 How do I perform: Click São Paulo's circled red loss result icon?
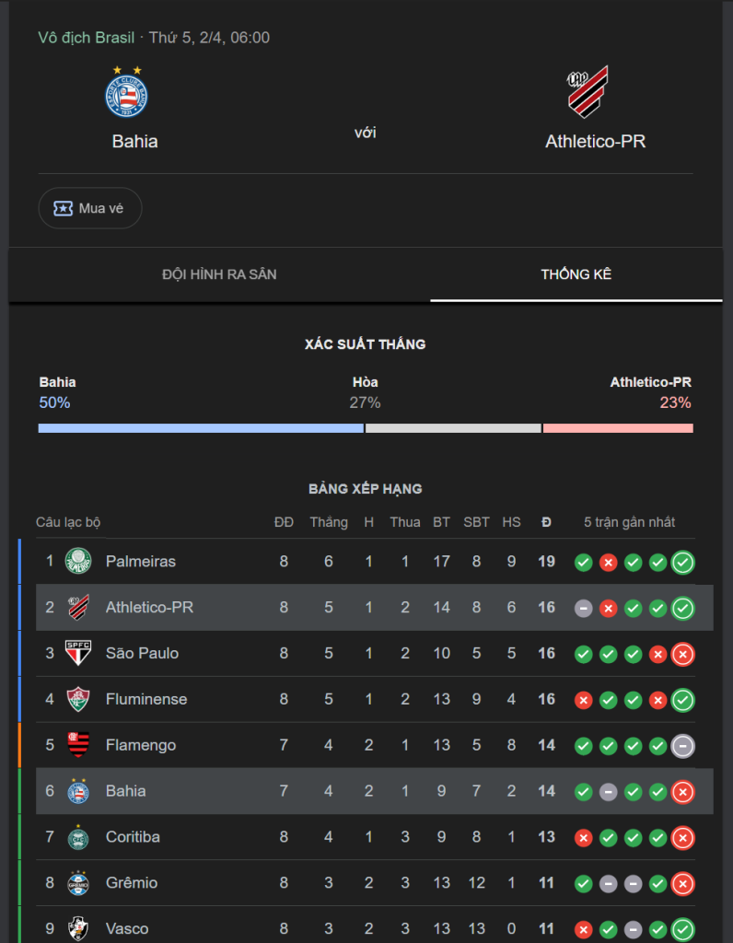coord(682,654)
